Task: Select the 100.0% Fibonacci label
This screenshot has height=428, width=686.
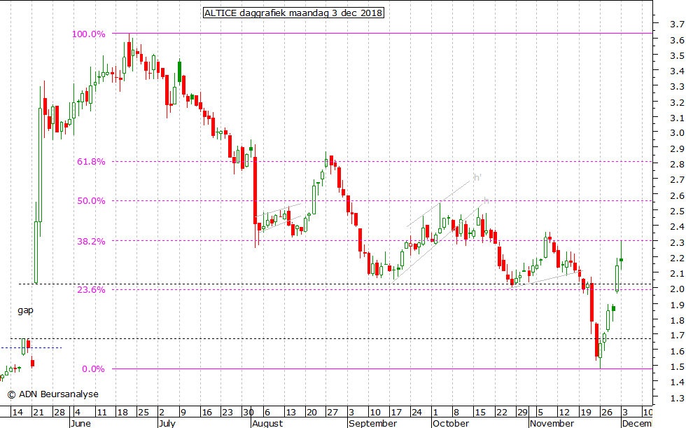Action: (88, 34)
